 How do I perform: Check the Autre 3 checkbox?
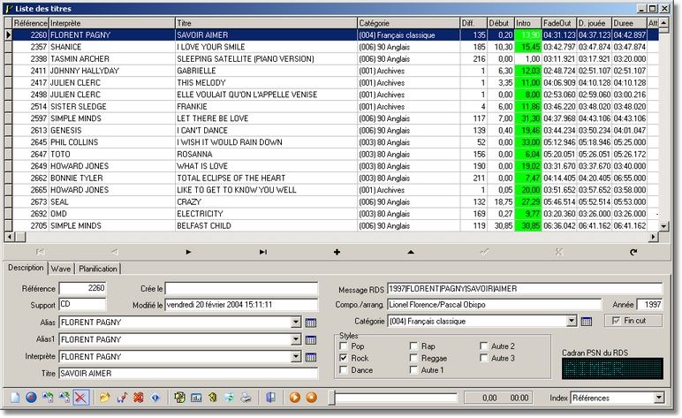(483, 358)
